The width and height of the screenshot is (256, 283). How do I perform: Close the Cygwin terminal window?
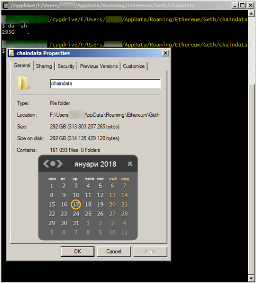(x=250, y=5)
